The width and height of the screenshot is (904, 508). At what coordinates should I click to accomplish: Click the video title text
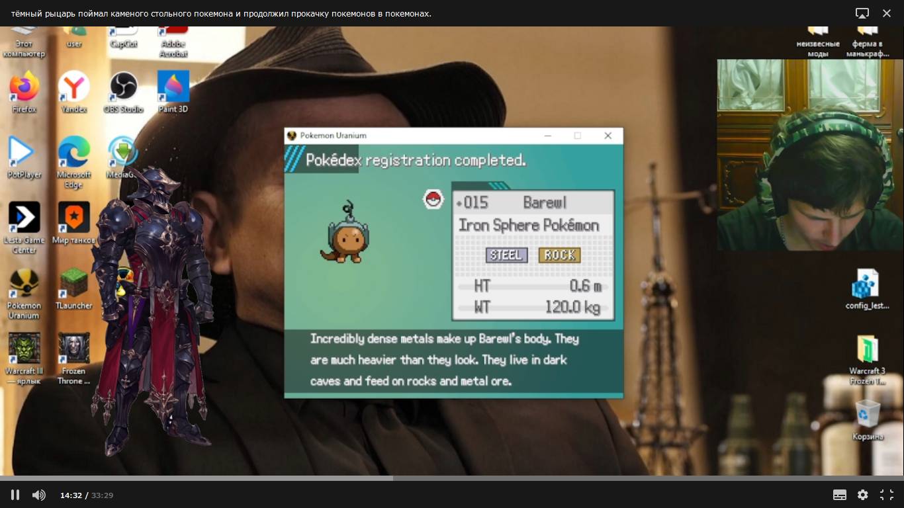(x=221, y=13)
